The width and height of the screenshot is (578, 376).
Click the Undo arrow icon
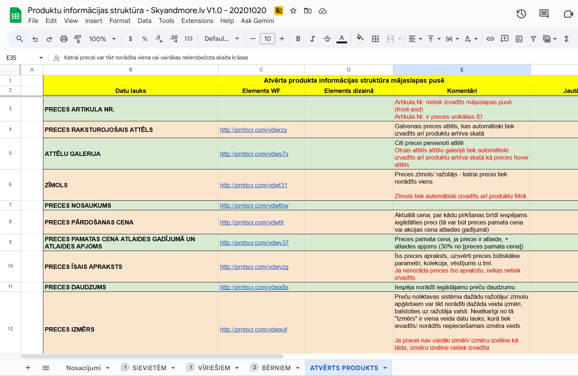pos(35,39)
